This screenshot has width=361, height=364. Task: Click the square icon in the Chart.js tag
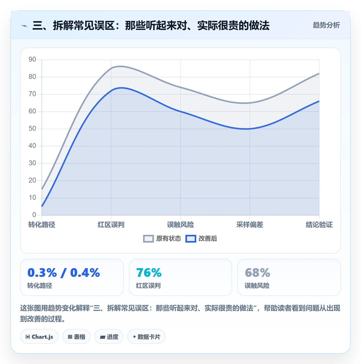click(28, 337)
